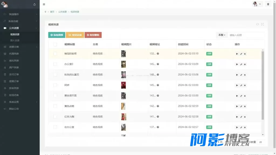Click refresh icon in 视频资源 panel header
The width and height of the screenshot is (276, 155).
coord(257,24)
